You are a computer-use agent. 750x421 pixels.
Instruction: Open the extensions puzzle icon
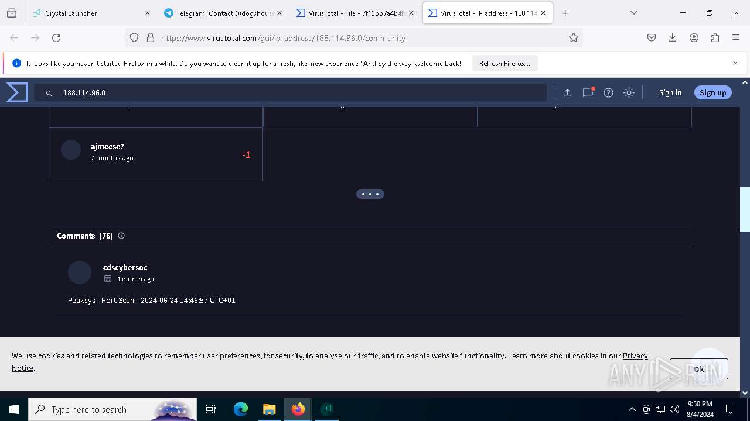[715, 37]
